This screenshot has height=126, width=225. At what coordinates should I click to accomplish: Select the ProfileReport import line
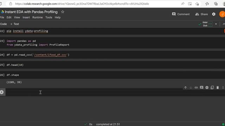pyautogui.click(x=38, y=45)
